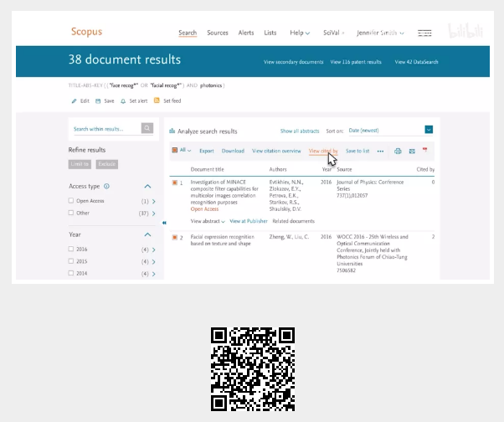Open Lists in top navigation
The height and width of the screenshot is (422, 504).
(x=270, y=33)
